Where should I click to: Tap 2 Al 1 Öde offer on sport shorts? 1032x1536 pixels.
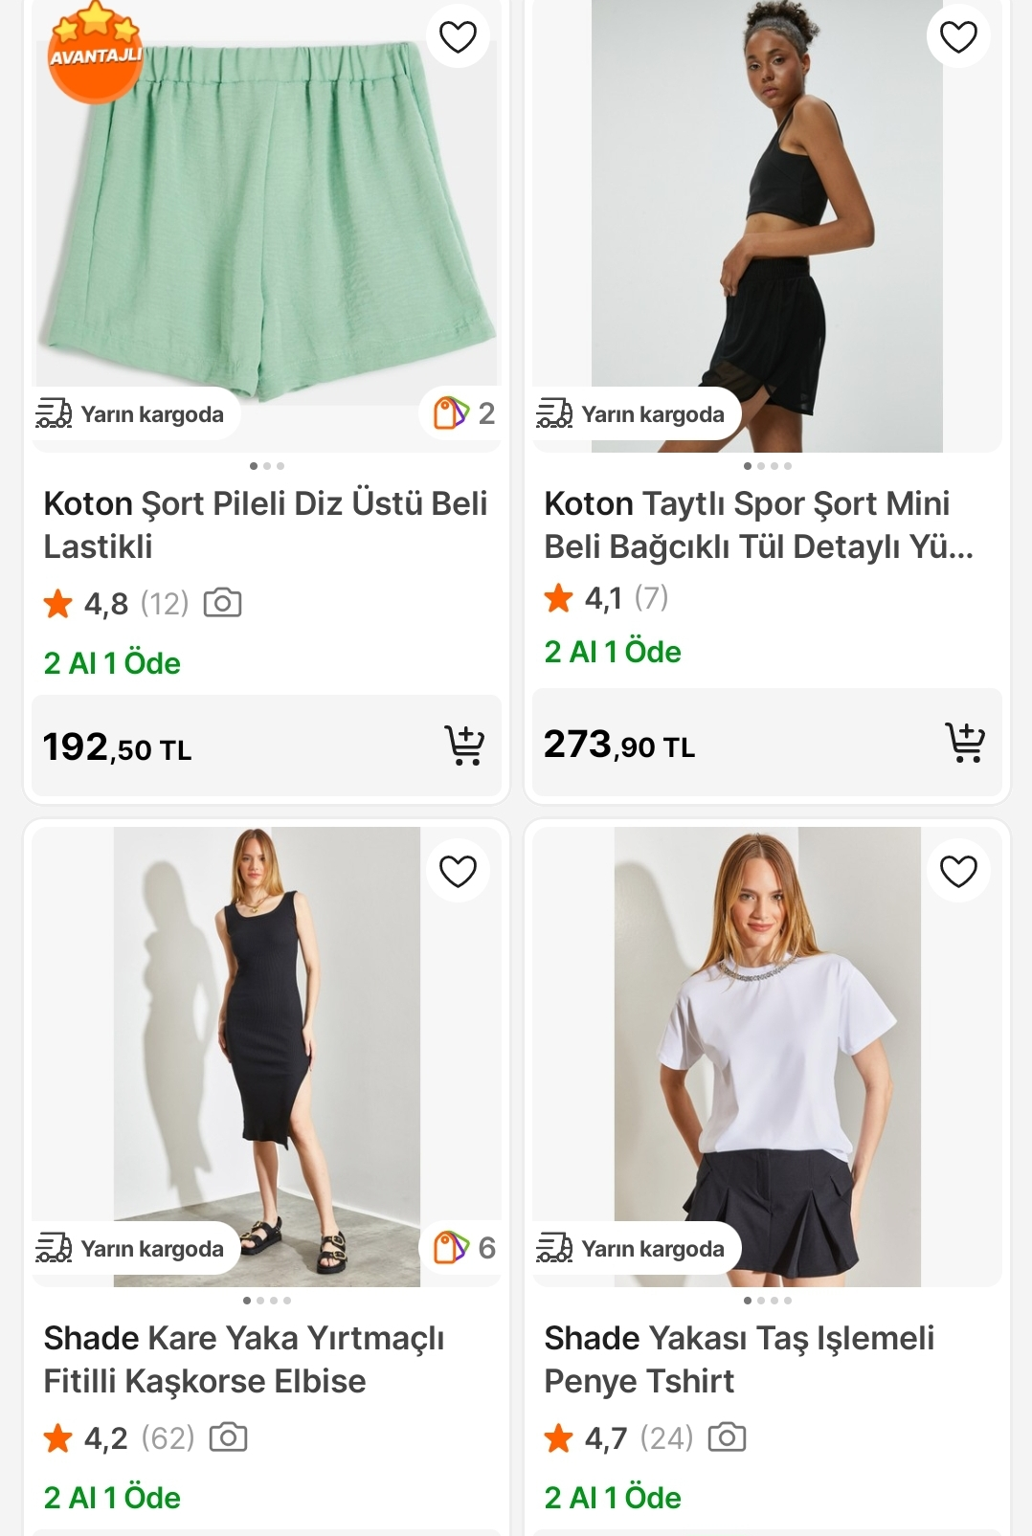click(x=613, y=652)
